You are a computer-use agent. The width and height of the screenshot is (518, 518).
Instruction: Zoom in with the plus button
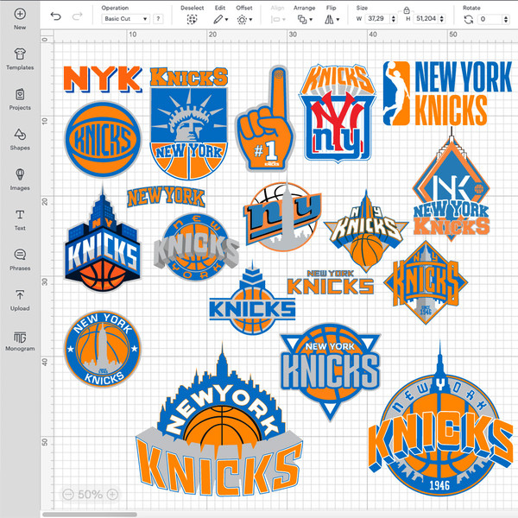point(112,494)
